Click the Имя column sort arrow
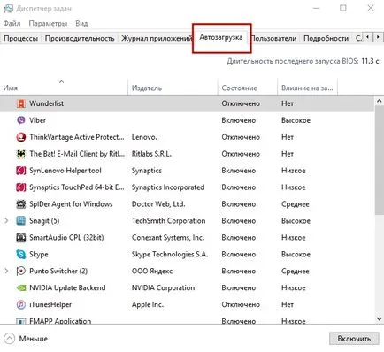Screen dimensions: 384x352 click(61, 81)
